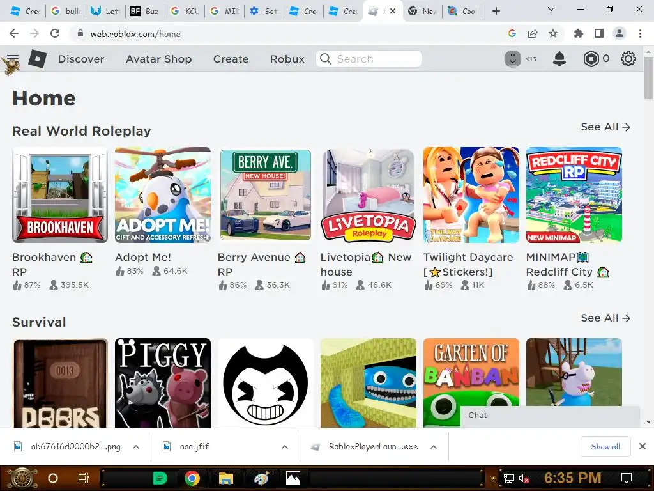
Task: Open the Photos app on taskbar
Action: pos(293,478)
